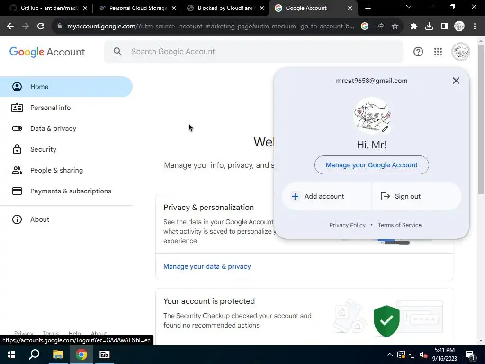This screenshot has height=364, width=485.
Task: Open File Explorer from the taskbar
Action: 58,355
